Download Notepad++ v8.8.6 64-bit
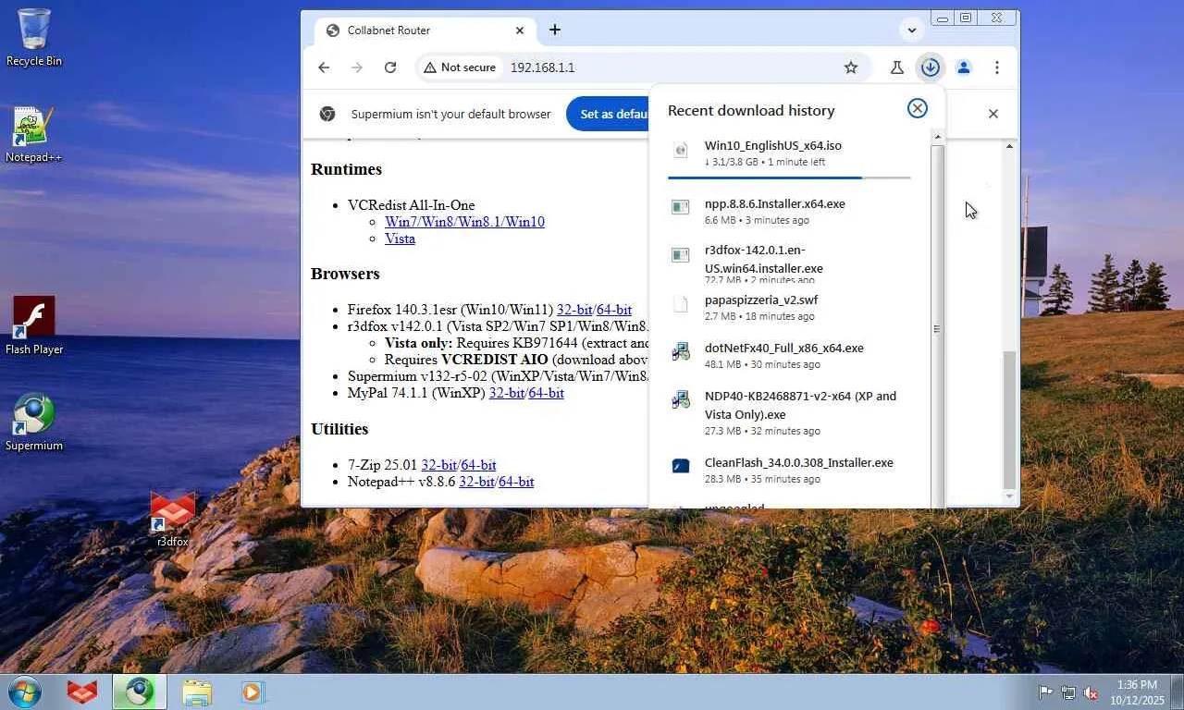This screenshot has height=710, width=1184. point(516,482)
